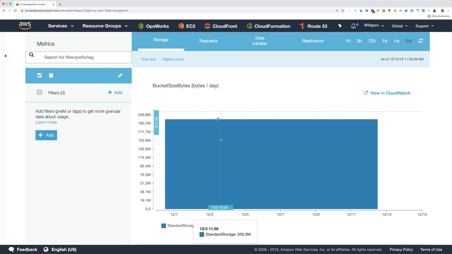Show the Object count metric

(x=173, y=59)
